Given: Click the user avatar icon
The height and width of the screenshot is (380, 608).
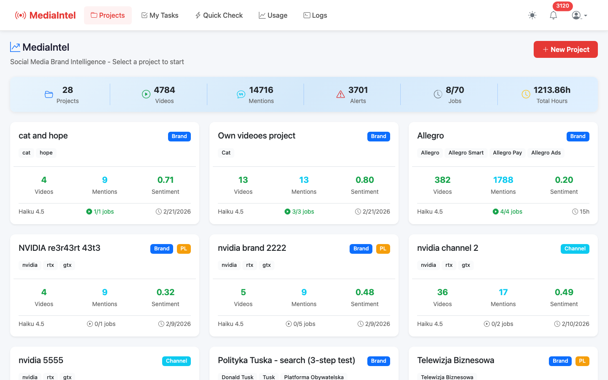Looking at the screenshot, I should pyautogui.click(x=576, y=15).
